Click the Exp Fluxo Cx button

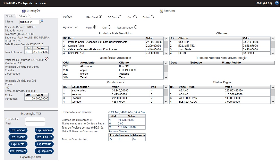click(x=44, y=137)
